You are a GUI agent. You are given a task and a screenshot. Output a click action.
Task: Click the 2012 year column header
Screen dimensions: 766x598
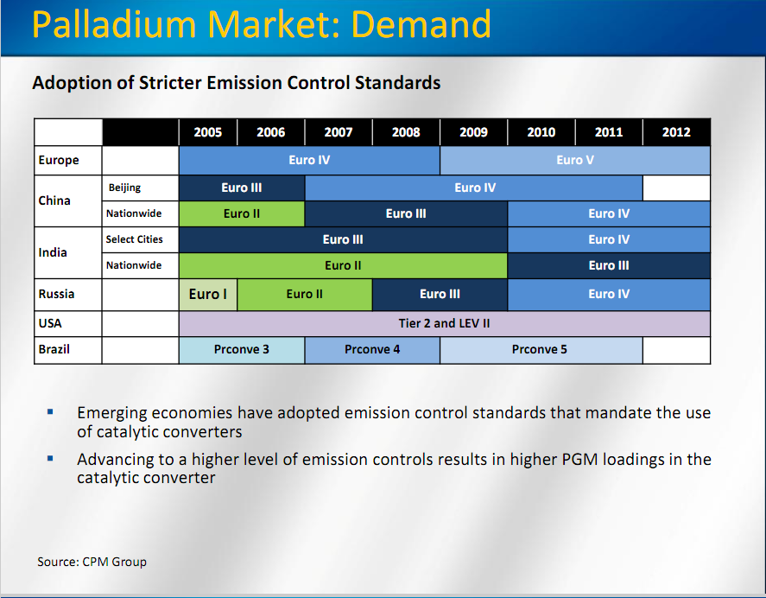[676, 132]
